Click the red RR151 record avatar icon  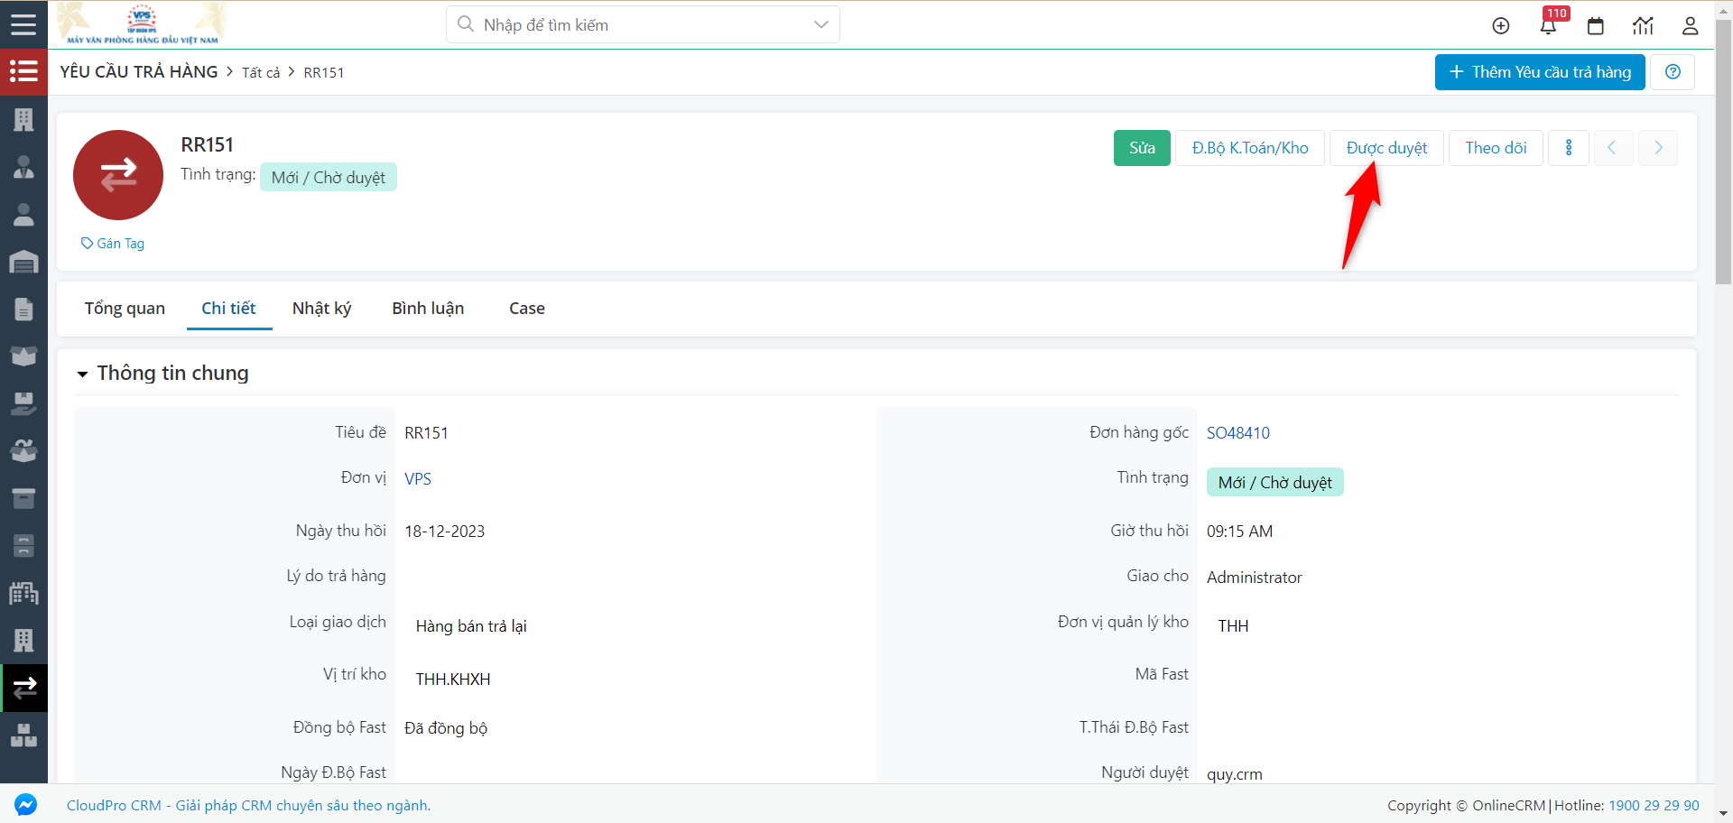click(118, 175)
